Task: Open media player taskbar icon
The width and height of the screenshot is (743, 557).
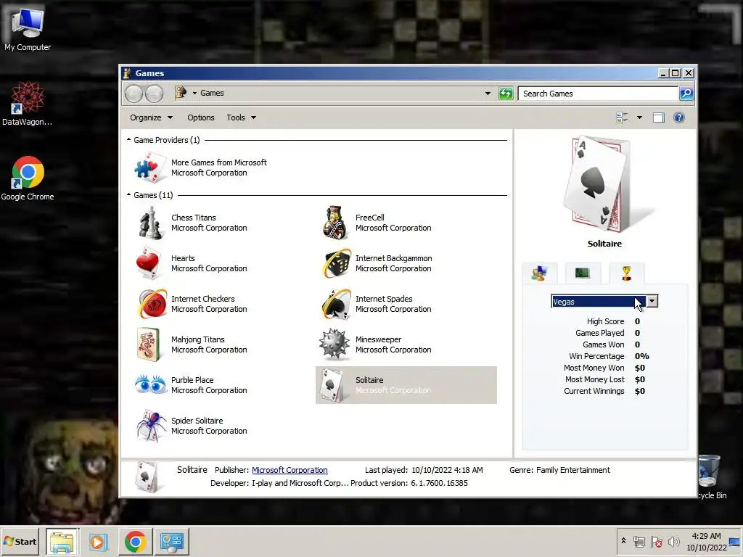Action: (x=99, y=541)
